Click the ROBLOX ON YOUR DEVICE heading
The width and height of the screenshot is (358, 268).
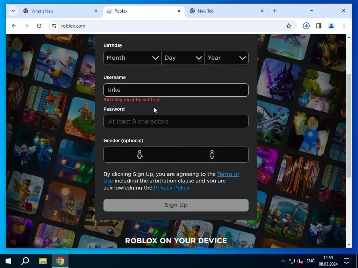[176, 241]
